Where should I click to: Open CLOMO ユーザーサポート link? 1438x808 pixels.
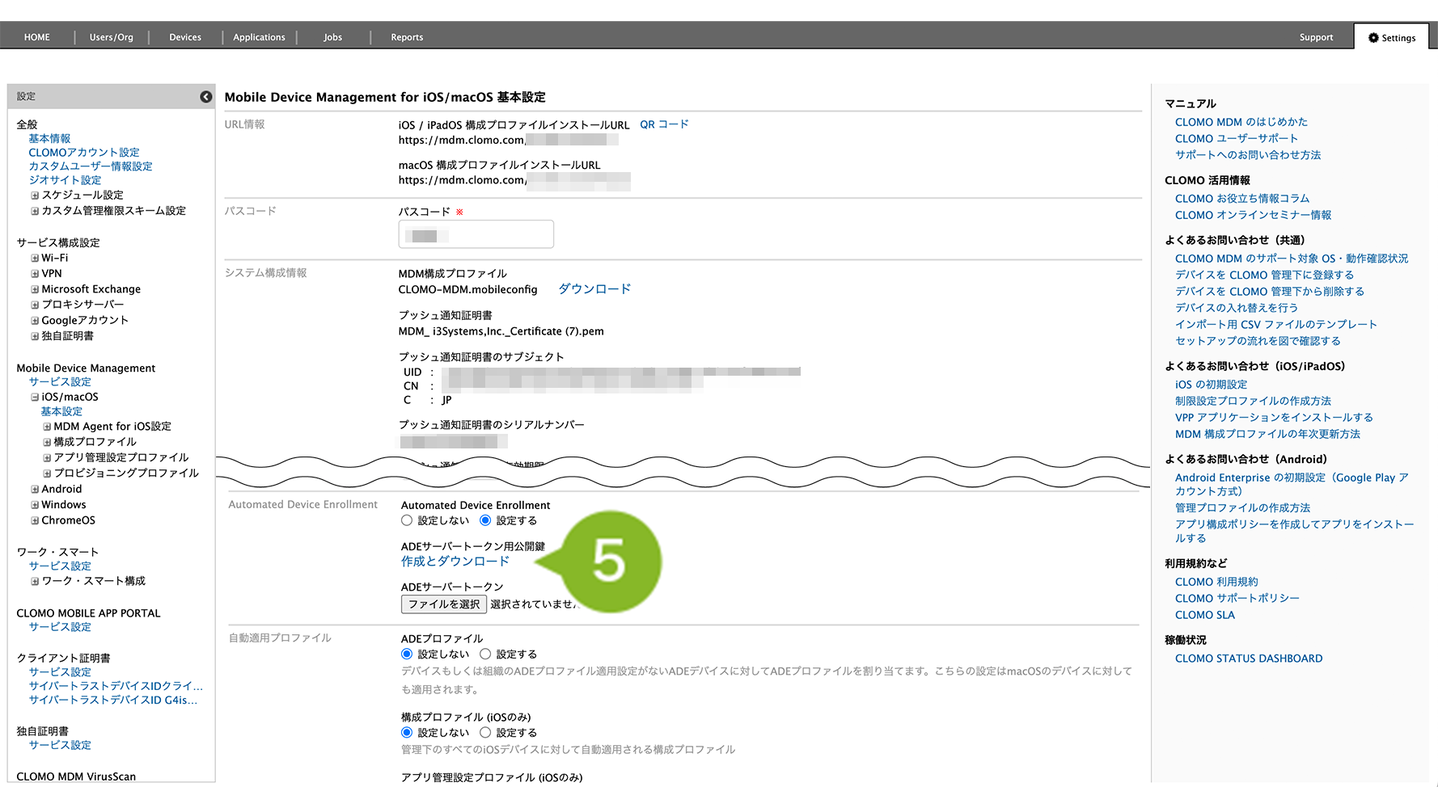(x=1237, y=139)
